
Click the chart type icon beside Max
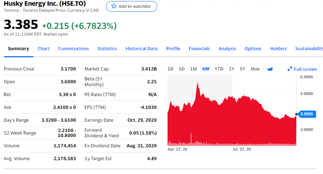[x=270, y=69]
